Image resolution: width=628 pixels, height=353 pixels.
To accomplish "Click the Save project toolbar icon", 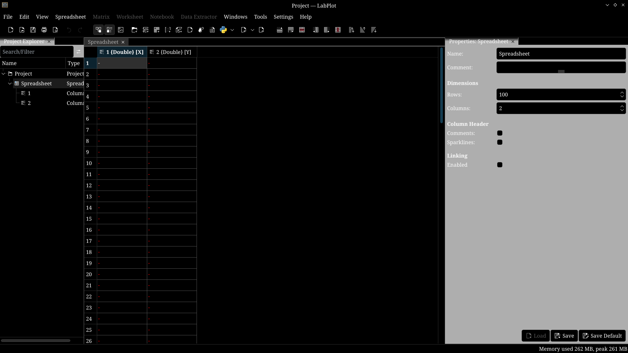I will (x=33, y=30).
